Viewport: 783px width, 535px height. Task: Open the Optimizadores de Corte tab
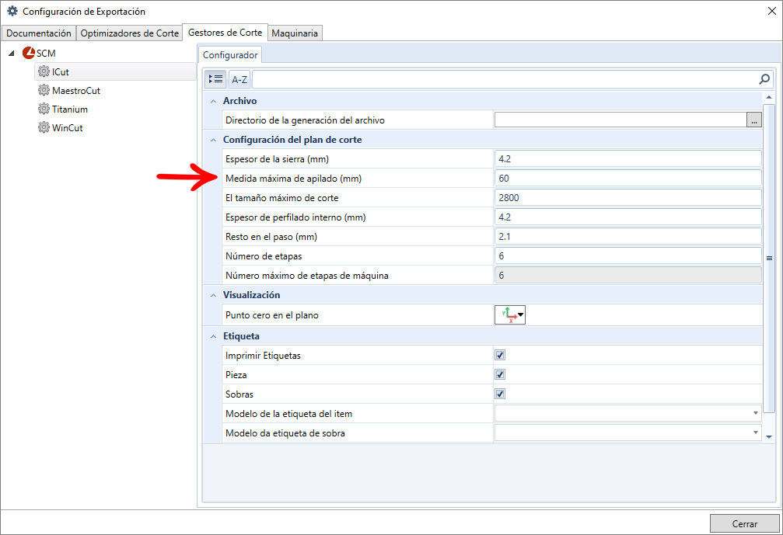tap(129, 33)
